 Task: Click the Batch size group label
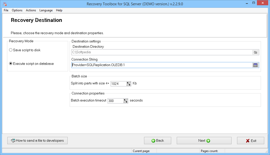click(x=79, y=76)
